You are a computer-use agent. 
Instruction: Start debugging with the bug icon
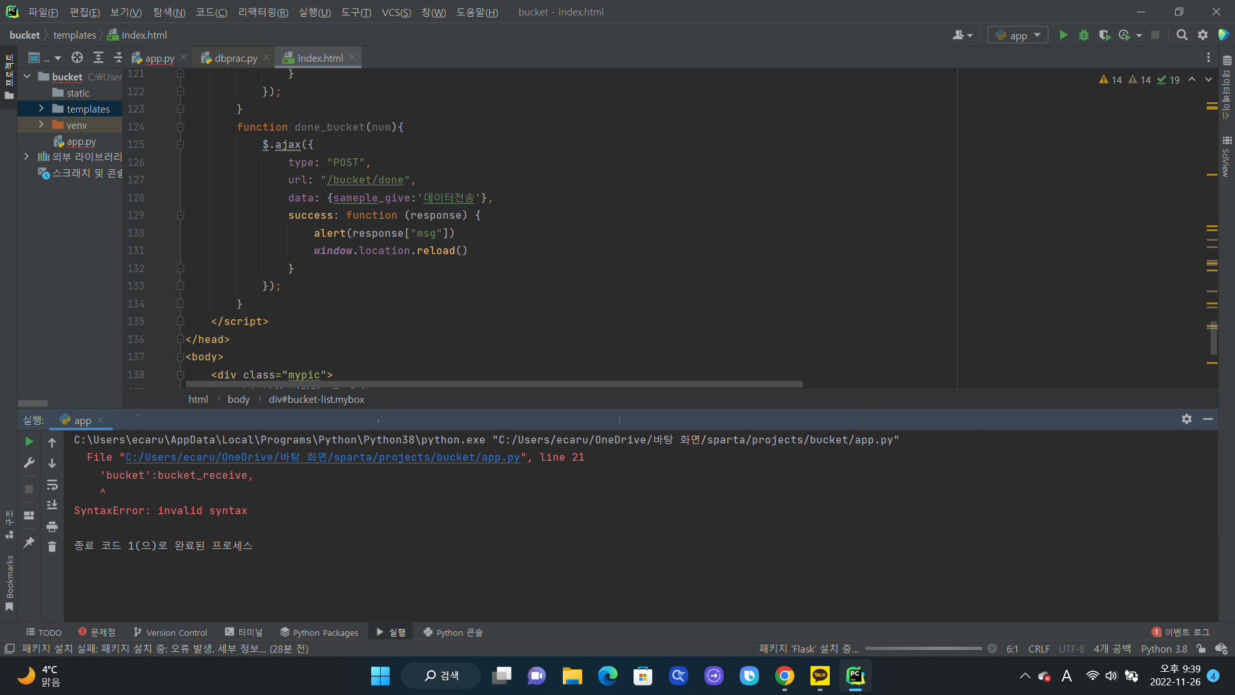1084,35
